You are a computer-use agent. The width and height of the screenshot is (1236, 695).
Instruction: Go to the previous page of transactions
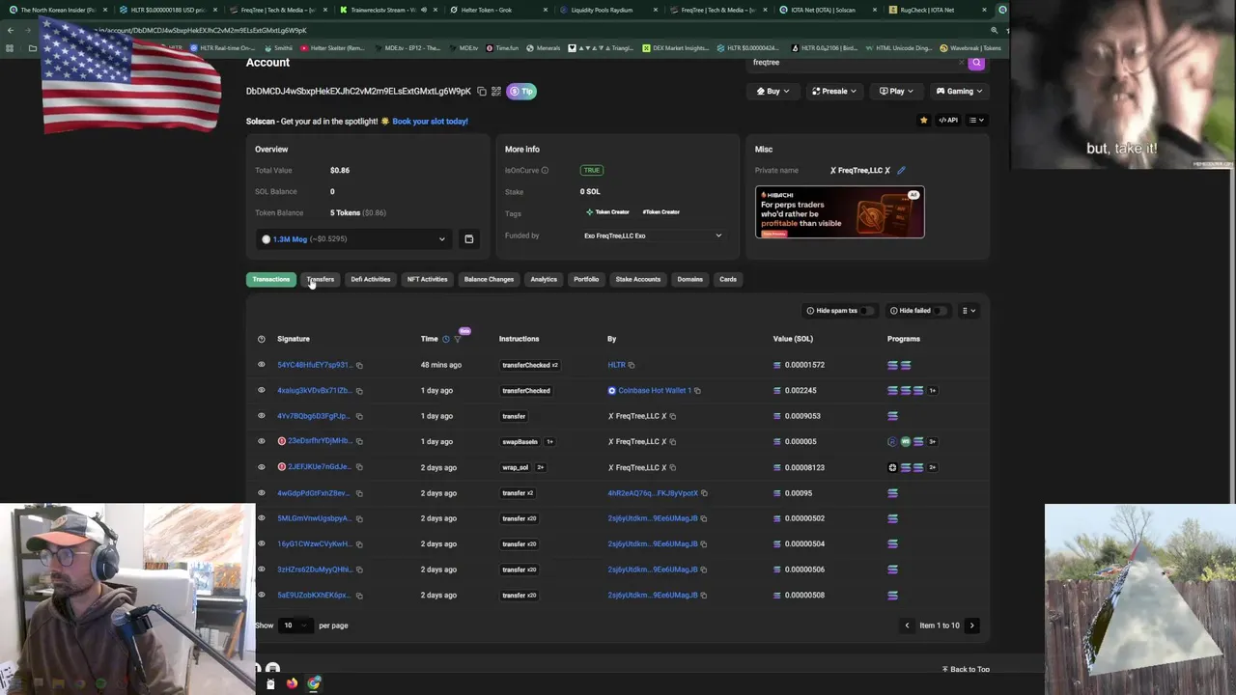click(x=907, y=625)
